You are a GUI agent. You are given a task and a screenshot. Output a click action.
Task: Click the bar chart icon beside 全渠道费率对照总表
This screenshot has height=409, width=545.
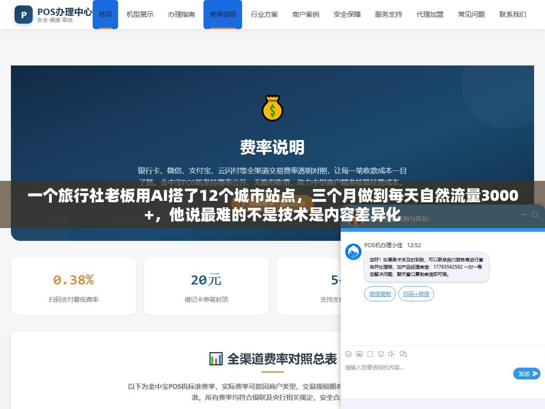[x=216, y=359]
